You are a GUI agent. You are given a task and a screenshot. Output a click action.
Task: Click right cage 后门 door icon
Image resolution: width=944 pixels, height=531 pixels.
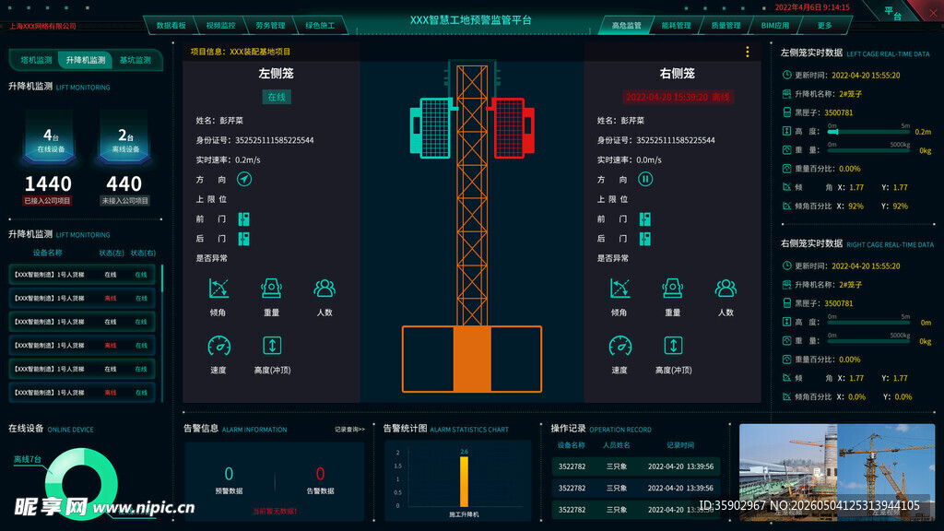point(644,239)
